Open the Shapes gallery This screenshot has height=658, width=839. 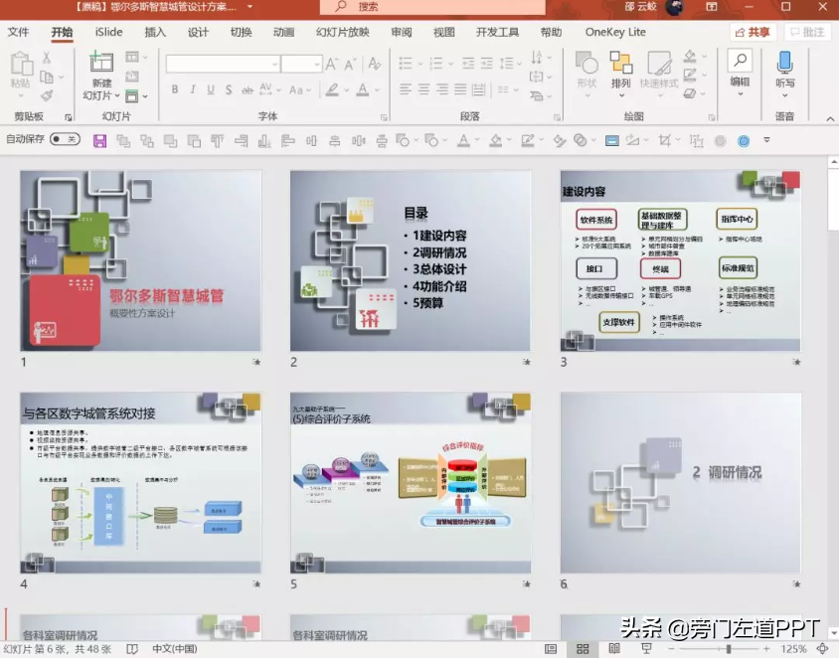(x=587, y=73)
